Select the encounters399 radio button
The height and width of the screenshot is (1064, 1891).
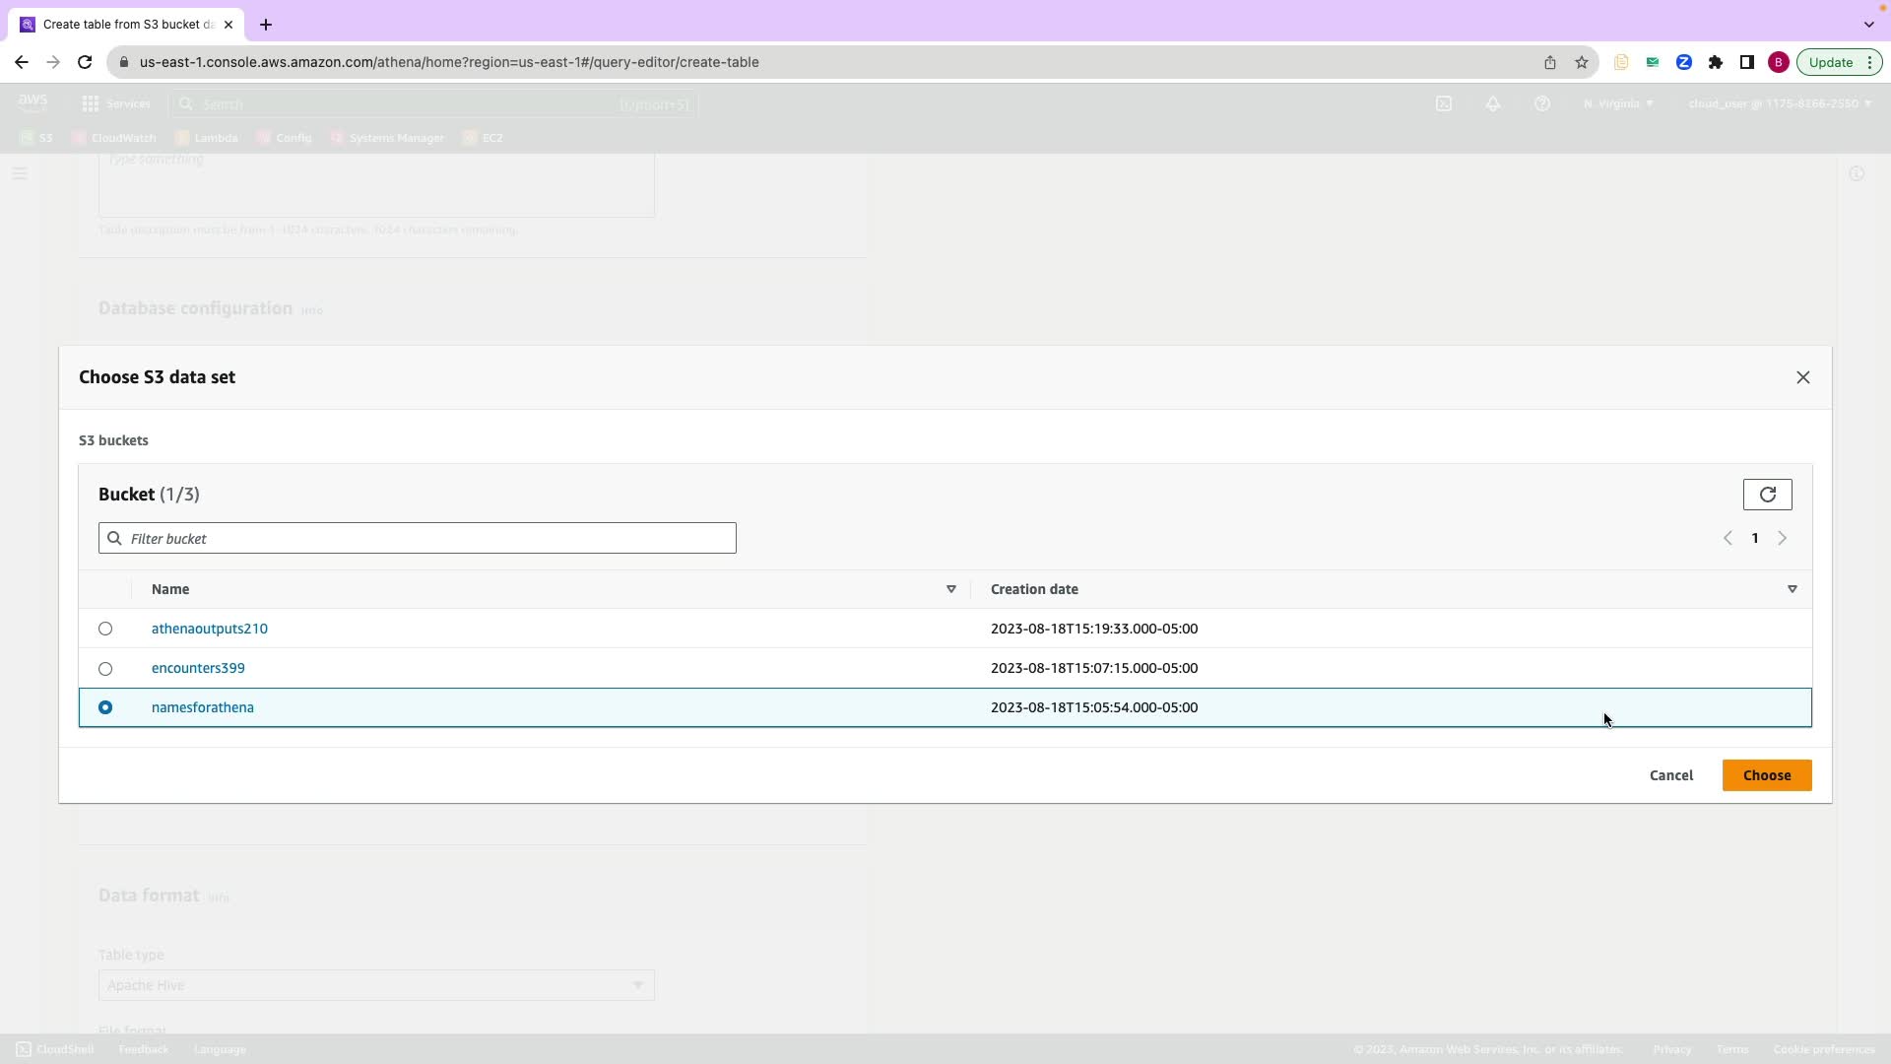click(x=105, y=669)
